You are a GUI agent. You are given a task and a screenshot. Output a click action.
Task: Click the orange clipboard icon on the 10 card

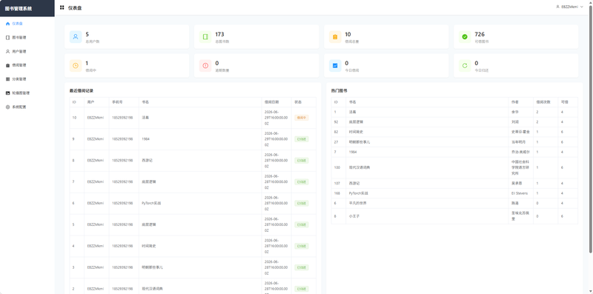point(335,36)
